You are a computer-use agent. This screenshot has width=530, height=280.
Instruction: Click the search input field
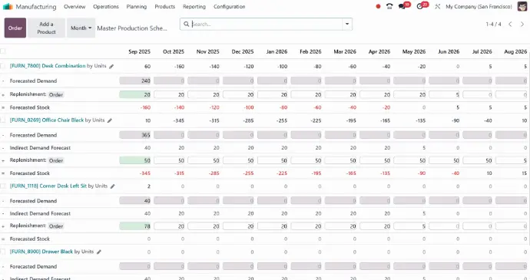pos(267,24)
